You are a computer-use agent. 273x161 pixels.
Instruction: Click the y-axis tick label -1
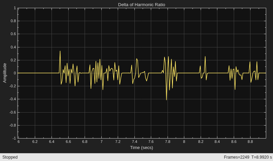14,138
